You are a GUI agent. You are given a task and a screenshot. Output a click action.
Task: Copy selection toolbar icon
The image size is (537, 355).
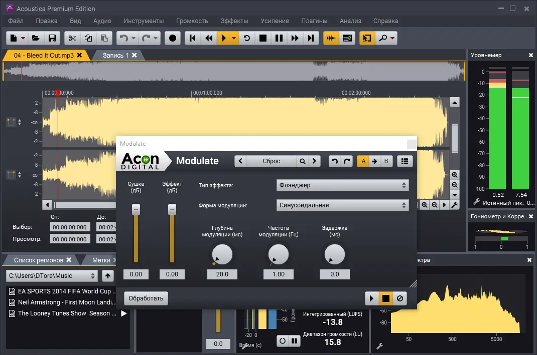(88, 38)
